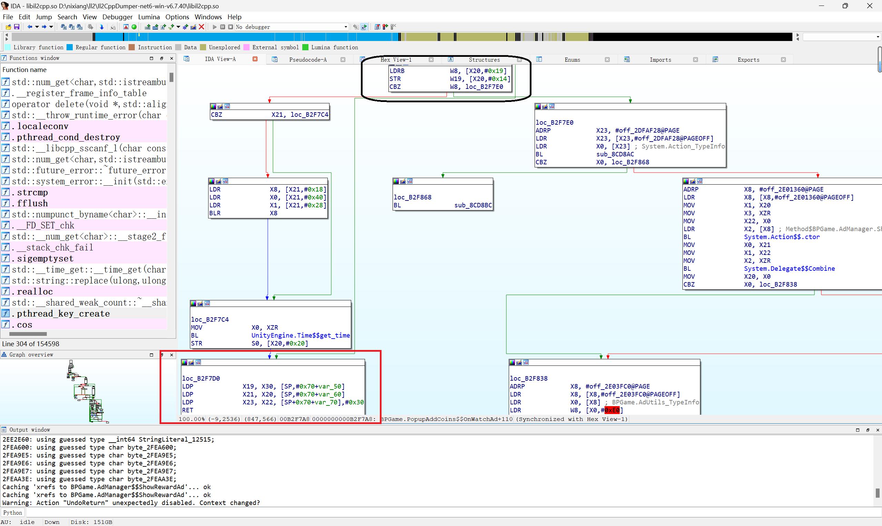Open the Lumina menu
This screenshot has height=526, width=882.
[149, 17]
